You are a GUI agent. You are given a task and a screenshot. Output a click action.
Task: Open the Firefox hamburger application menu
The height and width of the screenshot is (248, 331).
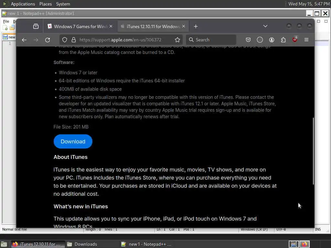point(306,40)
